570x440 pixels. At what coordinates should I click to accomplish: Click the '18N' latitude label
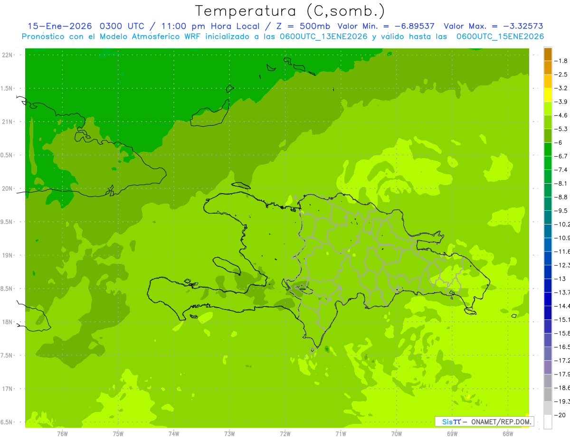7,322
